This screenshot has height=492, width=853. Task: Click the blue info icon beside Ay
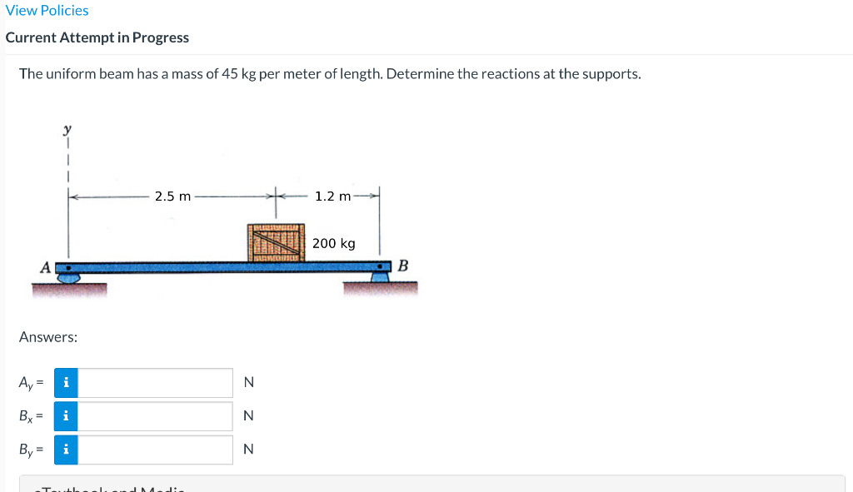pos(66,382)
